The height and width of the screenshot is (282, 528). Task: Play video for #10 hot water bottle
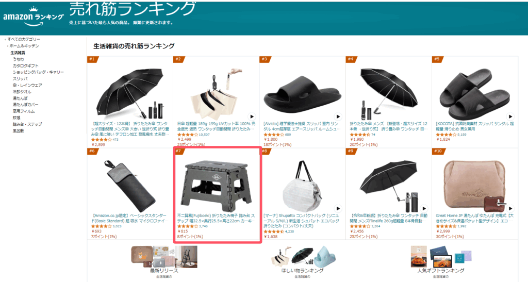click(x=510, y=208)
